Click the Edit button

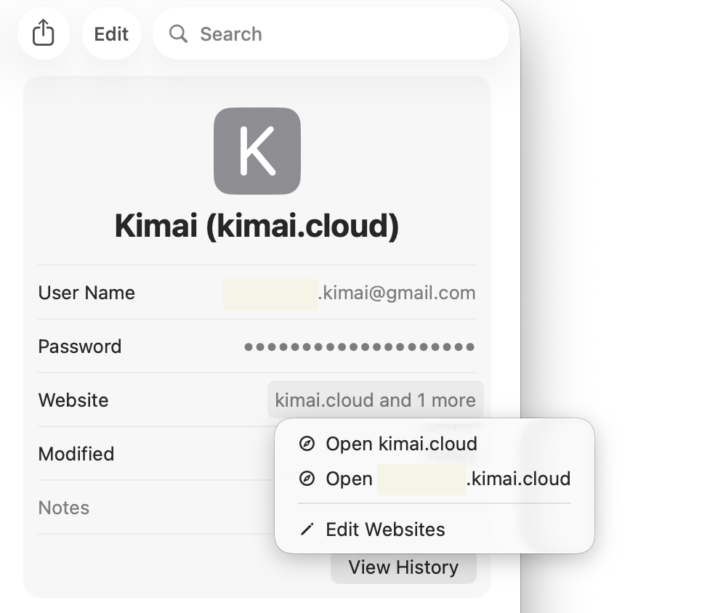pos(111,33)
